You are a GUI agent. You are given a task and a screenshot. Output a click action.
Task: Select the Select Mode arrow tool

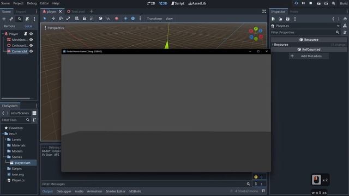coord(45,19)
